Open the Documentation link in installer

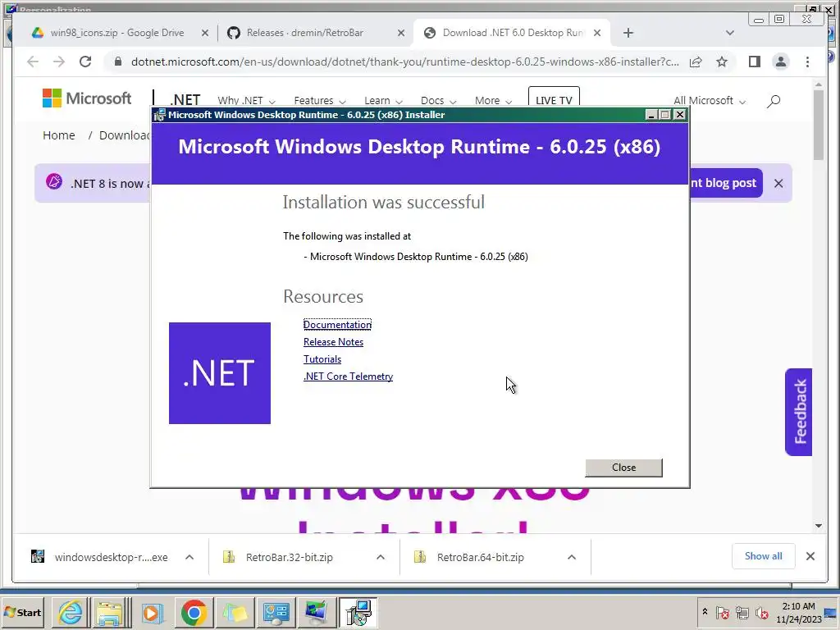pyautogui.click(x=337, y=325)
